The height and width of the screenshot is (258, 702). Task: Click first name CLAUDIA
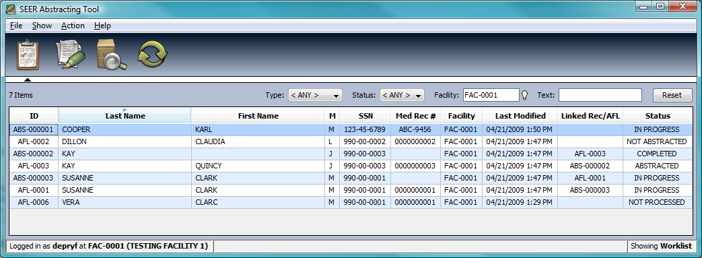[x=258, y=141]
